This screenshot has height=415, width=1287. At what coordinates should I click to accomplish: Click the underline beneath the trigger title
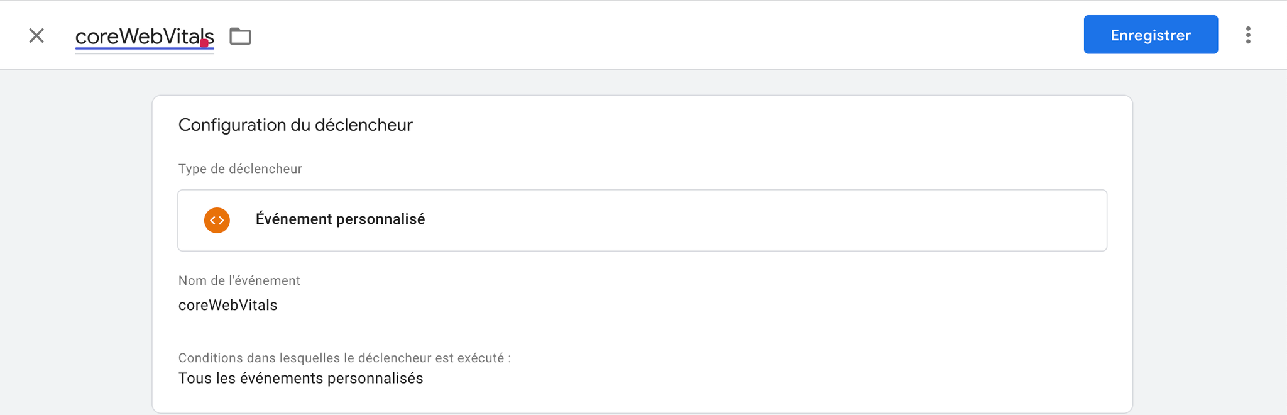[145, 48]
